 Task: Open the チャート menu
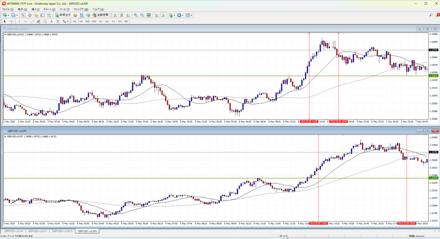[48, 9]
